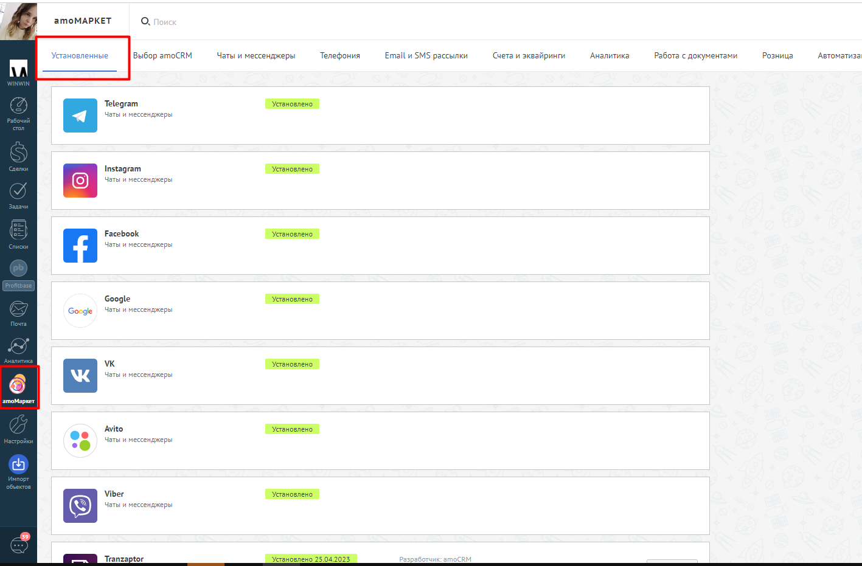
Task: Open Телефония tab
Action: pos(340,55)
